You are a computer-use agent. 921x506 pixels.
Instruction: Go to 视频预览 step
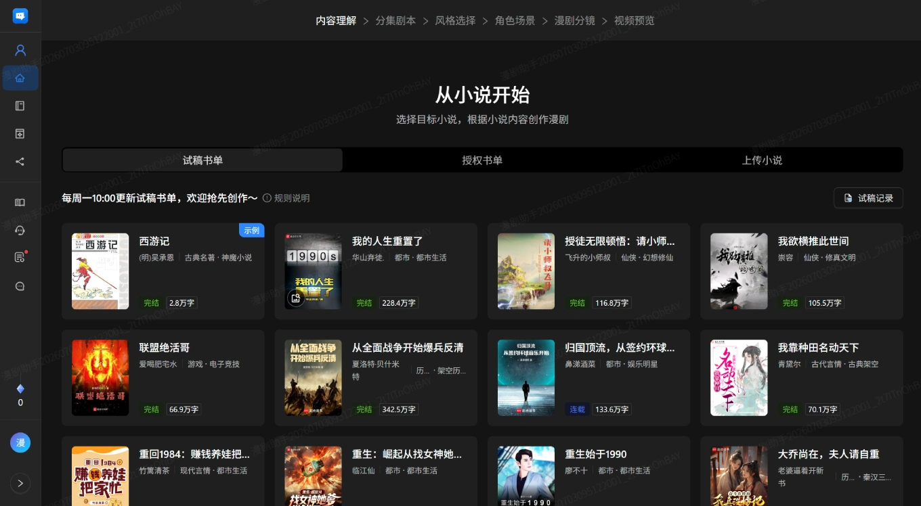click(635, 20)
